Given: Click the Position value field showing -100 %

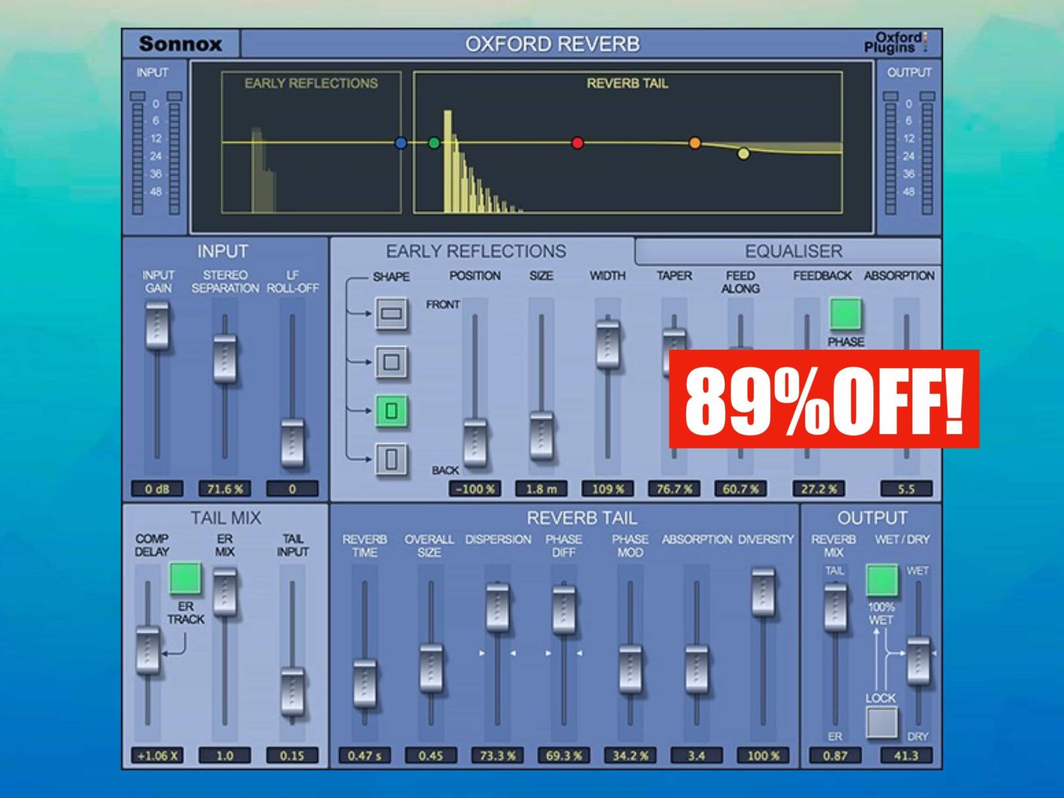Looking at the screenshot, I should click(x=475, y=489).
